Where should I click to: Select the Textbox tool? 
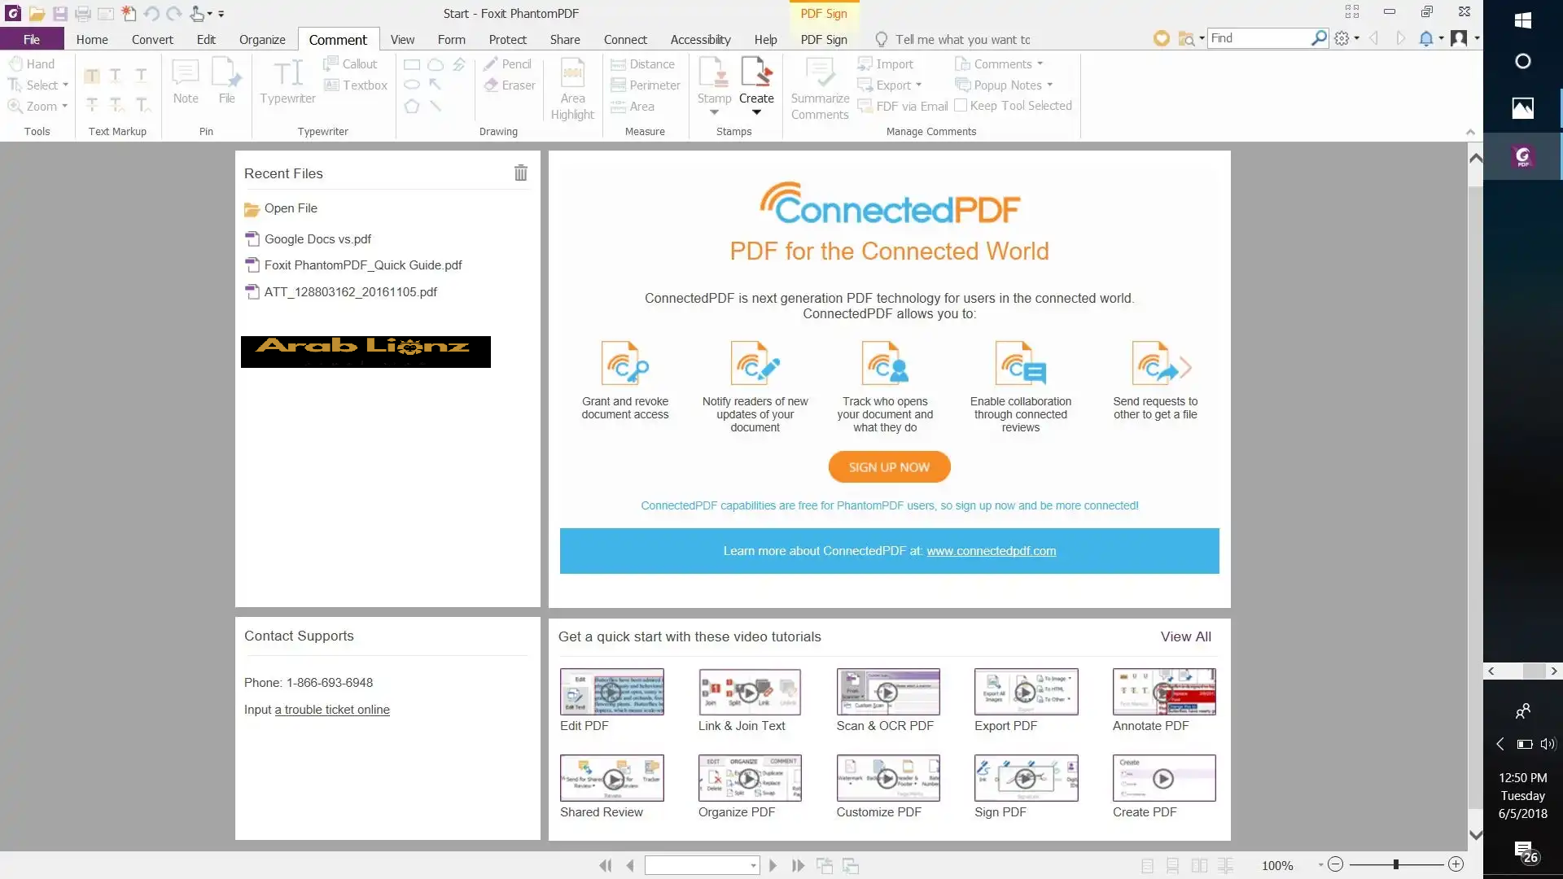click(x=355, y=85)
